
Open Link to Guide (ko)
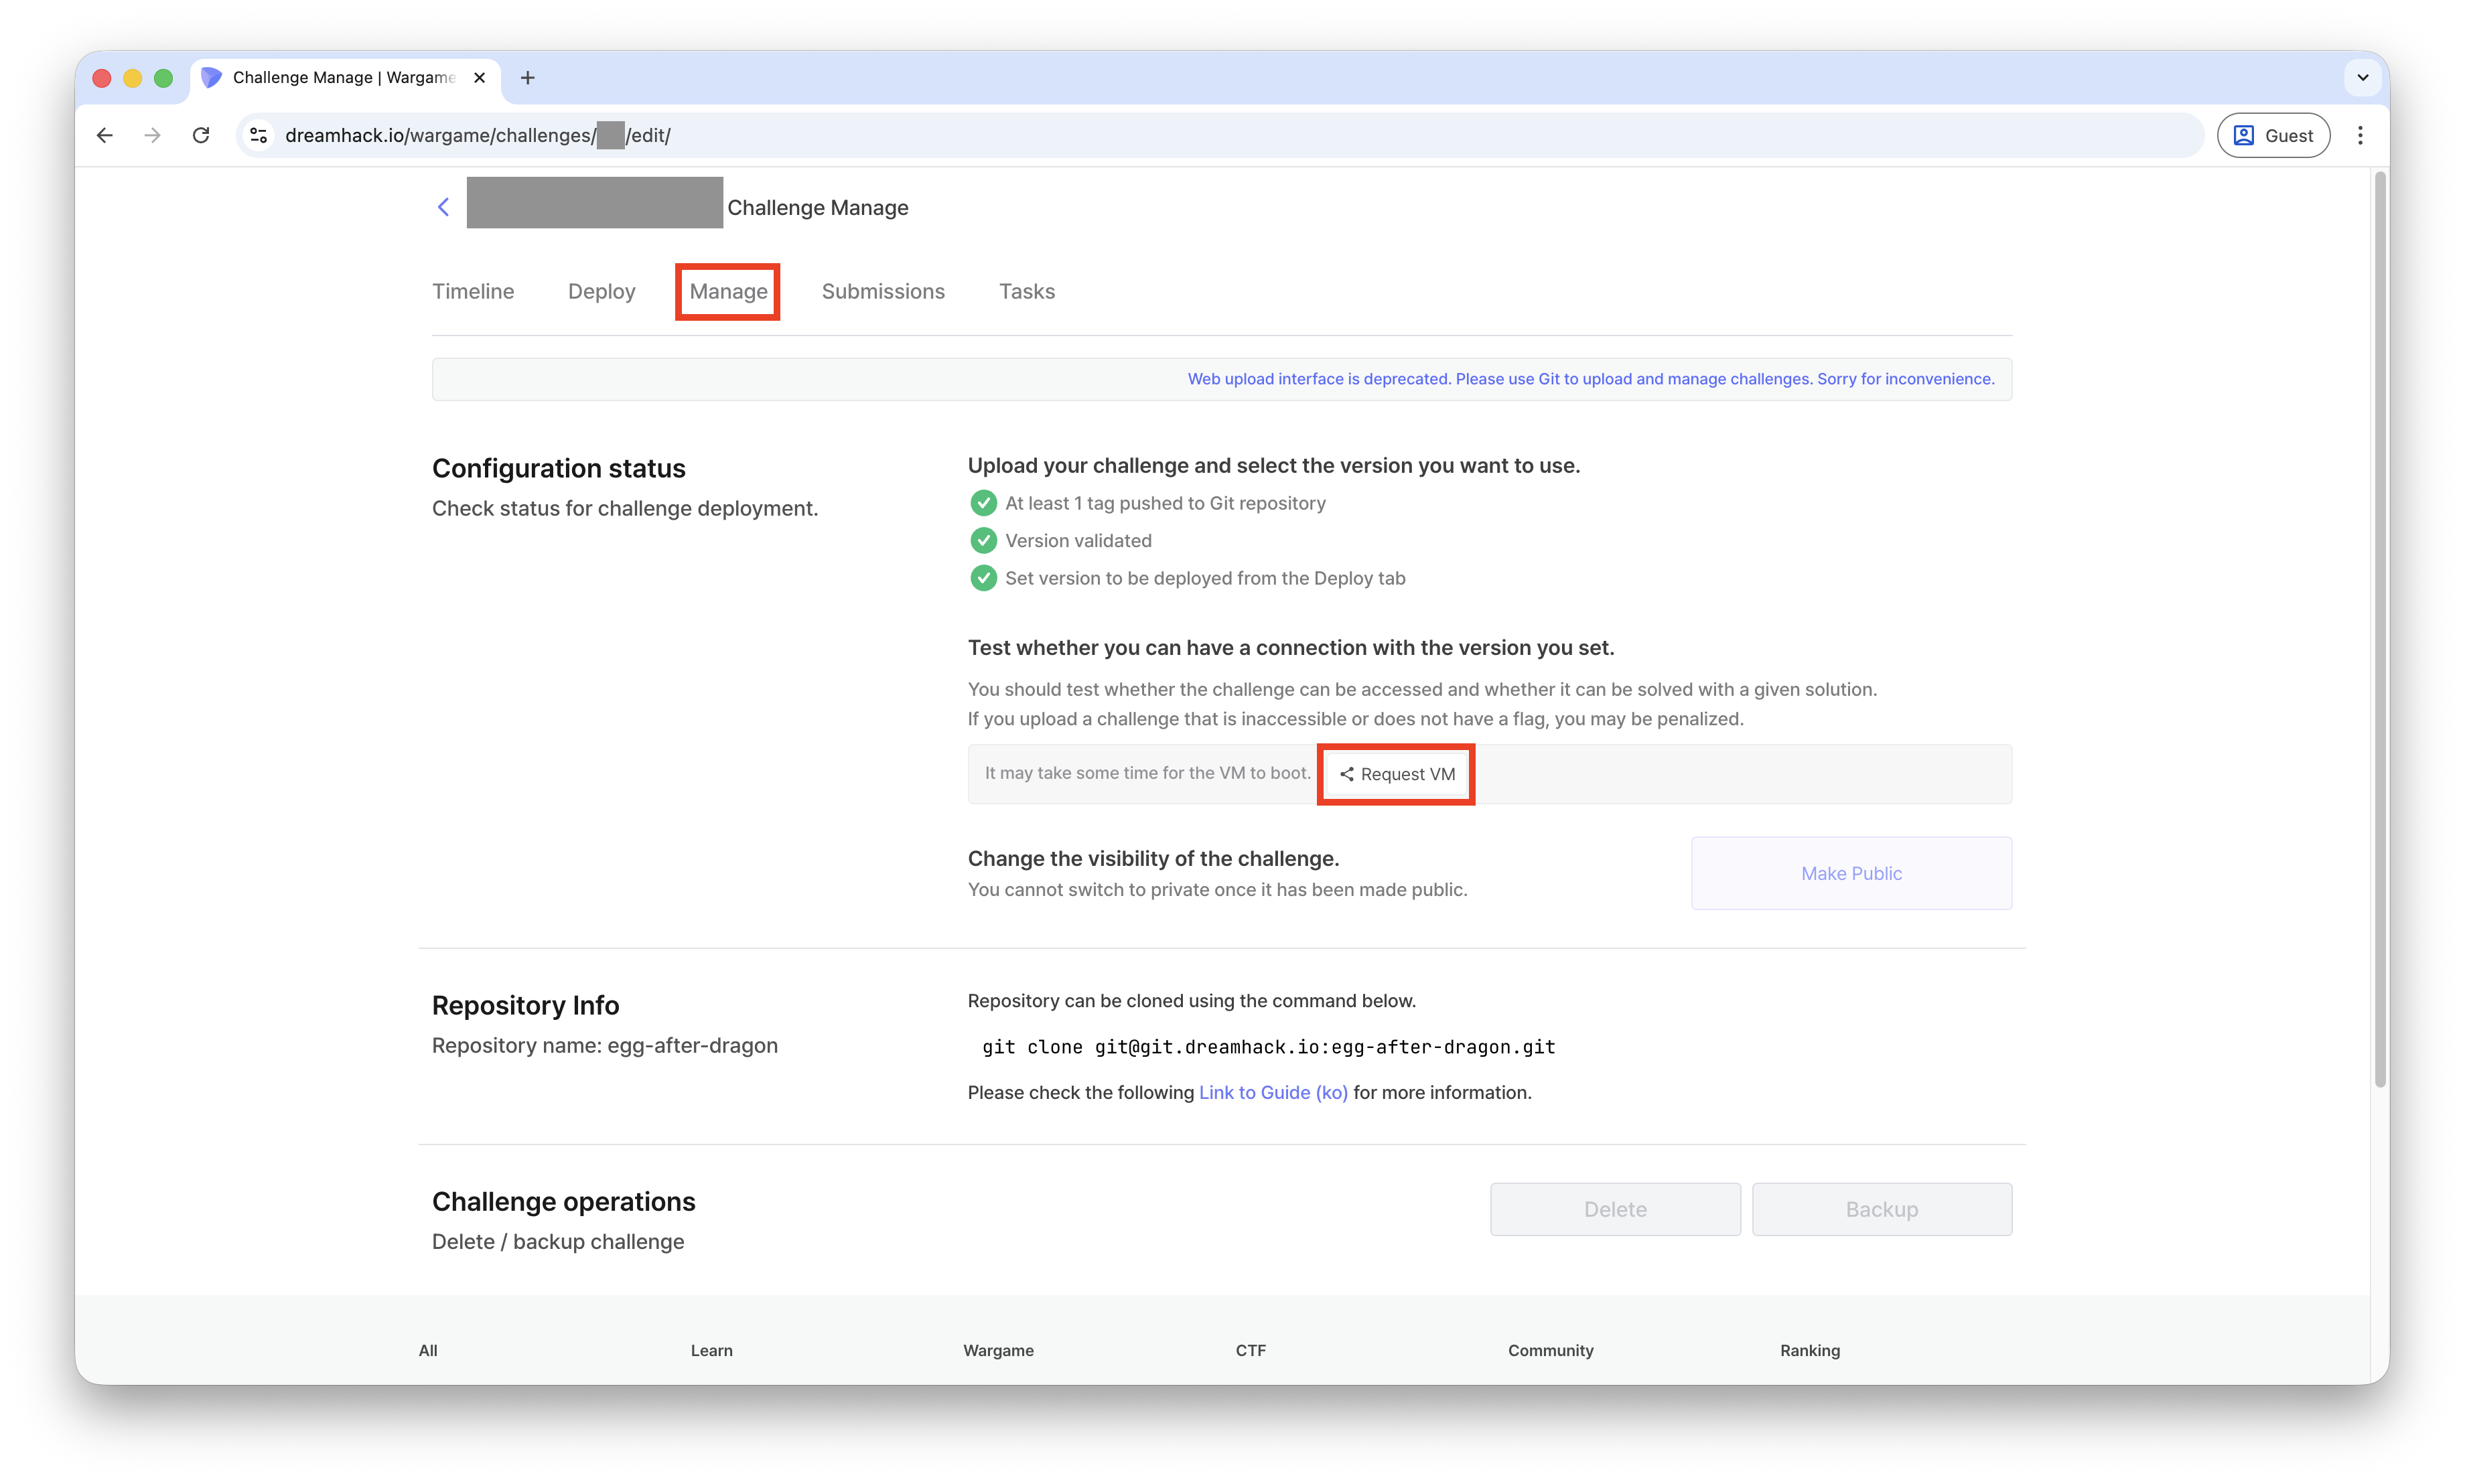tap(1273, 1093)
